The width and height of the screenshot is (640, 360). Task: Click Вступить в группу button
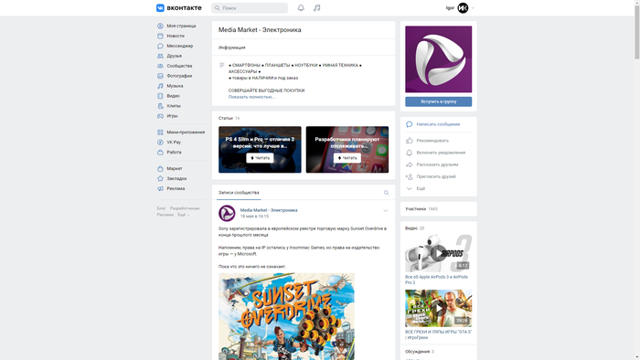(438, 101)
